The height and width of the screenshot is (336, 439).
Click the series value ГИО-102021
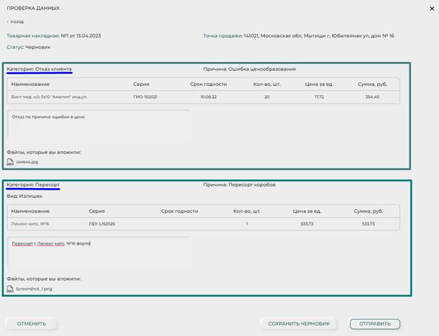click(x=146, y=97)
